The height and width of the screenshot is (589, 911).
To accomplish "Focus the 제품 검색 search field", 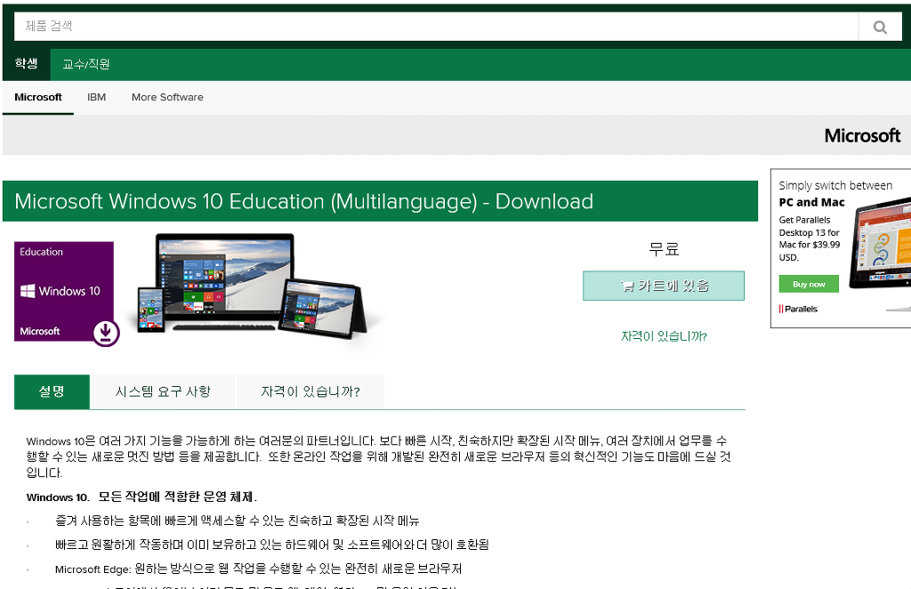I will coord(436,27).
